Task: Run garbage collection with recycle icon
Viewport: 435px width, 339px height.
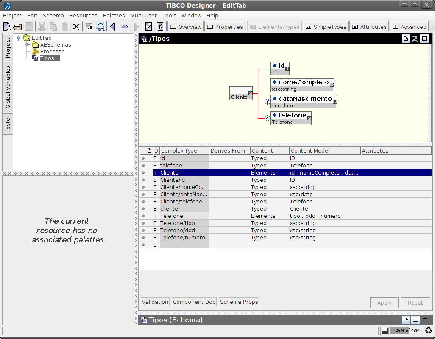Action: point(429,331)
